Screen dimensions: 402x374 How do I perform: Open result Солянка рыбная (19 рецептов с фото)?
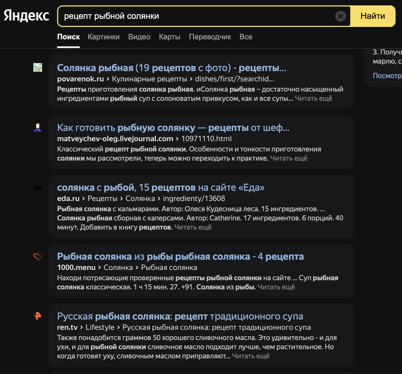click(172, 68)
